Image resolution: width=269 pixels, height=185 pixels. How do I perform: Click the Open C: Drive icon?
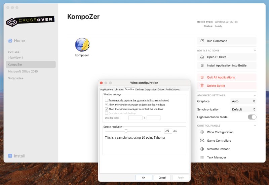pyautogui.click(x=202, y=57)
